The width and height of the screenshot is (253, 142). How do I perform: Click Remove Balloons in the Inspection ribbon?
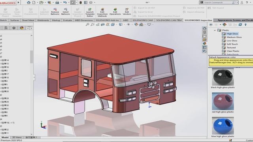coord(55,11)
